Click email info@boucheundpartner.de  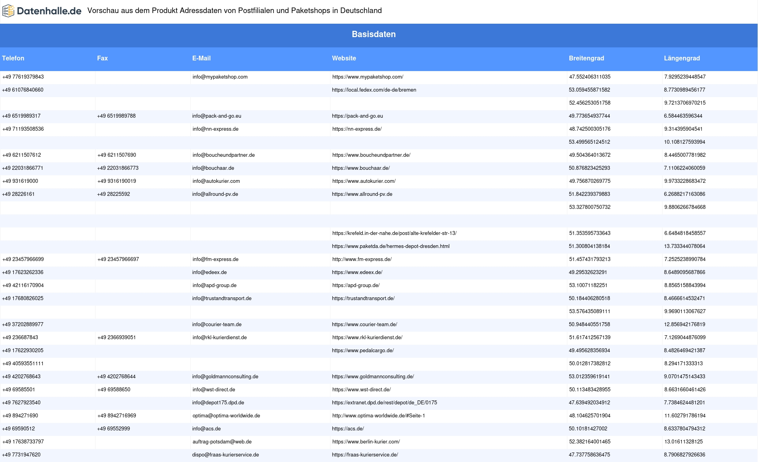223,155
